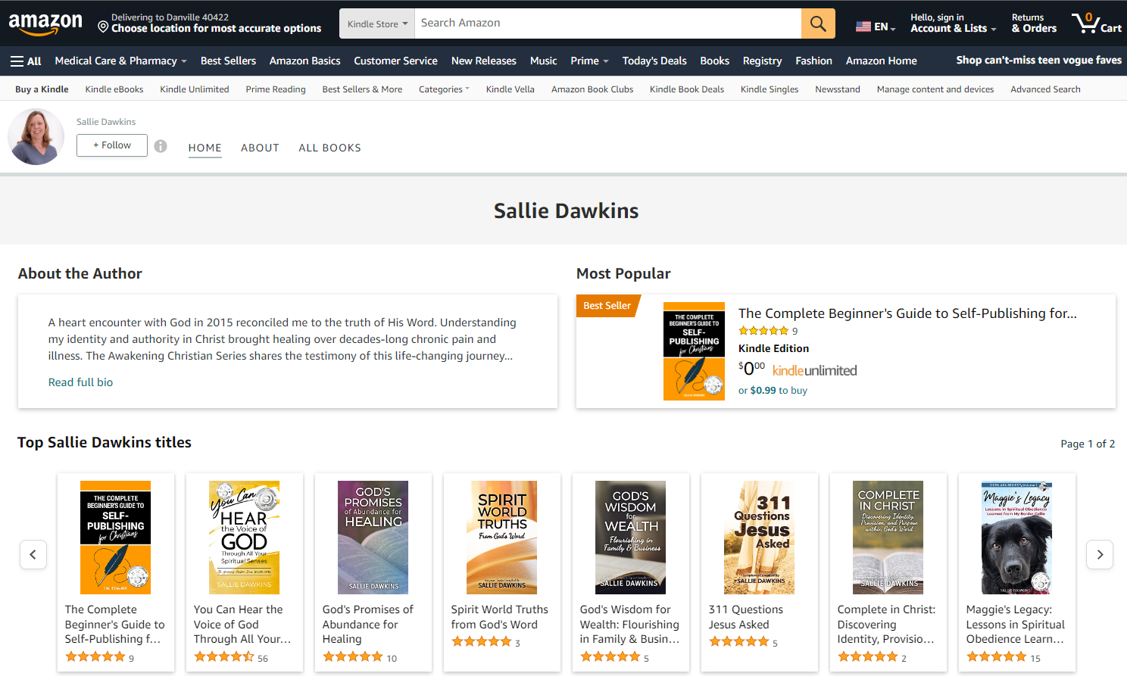Click star rating with 15 reviews
This screenshot has height=692, width=1127.
tap(997, 657)
